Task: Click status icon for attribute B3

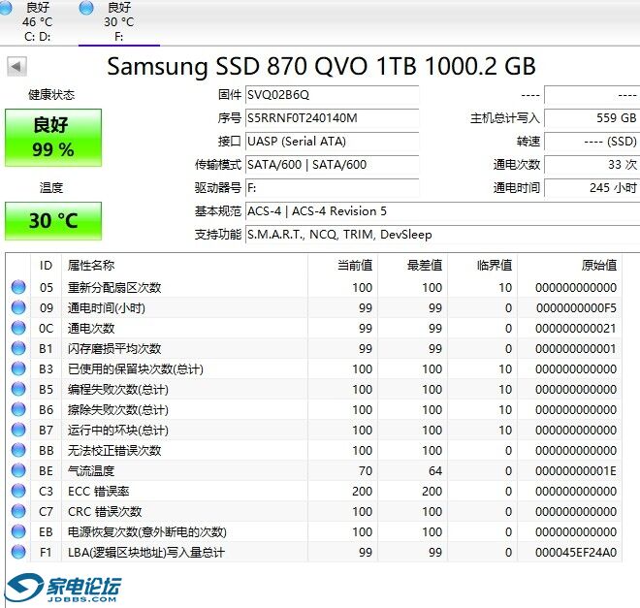Action: pos(18,368)
